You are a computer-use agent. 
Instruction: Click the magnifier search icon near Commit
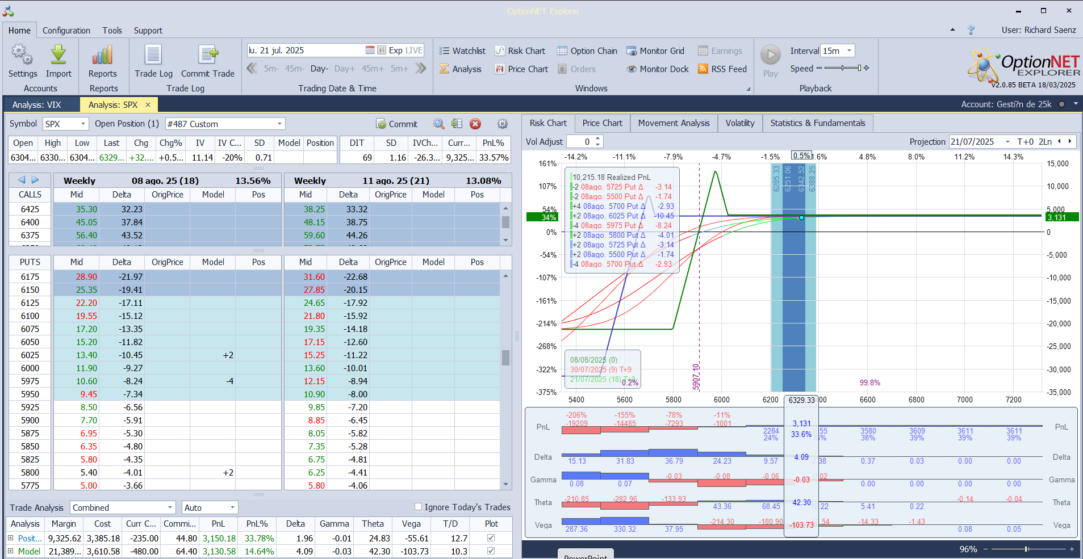(439, 124)
